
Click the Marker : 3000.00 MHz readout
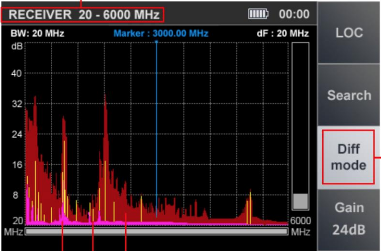click(161, 34)
